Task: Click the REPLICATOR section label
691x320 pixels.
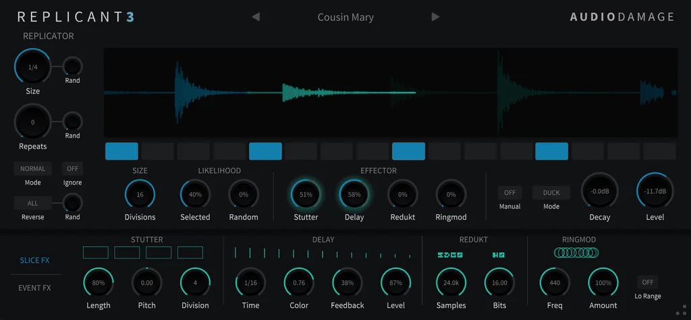Action: click(x=49, y=36)
